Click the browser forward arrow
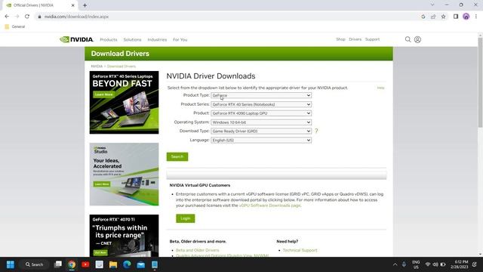Viewport: 483px width, 272px height. tap(17, 17)
